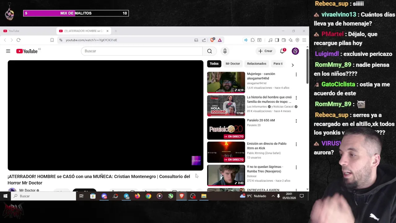Open Brave Wallet icon
The width and height of the screenshot is (396, 223).
(284, 40)
